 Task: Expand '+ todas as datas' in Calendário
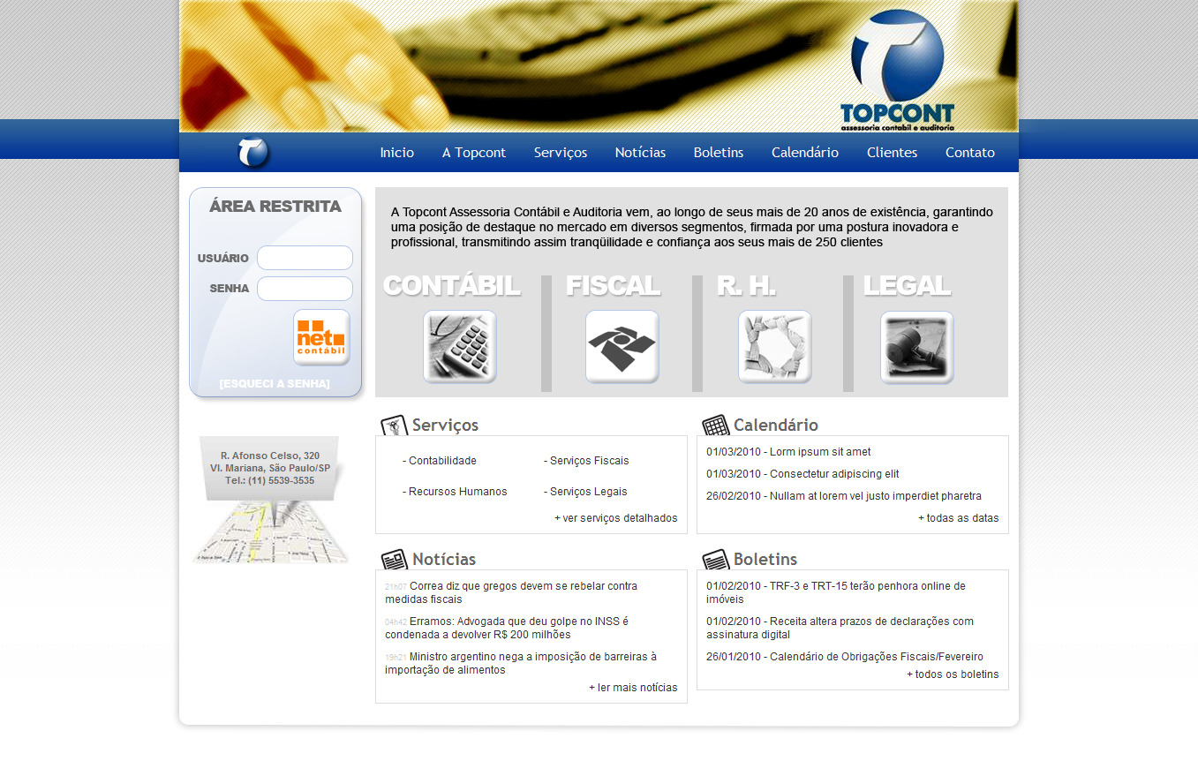click(958, 518)
